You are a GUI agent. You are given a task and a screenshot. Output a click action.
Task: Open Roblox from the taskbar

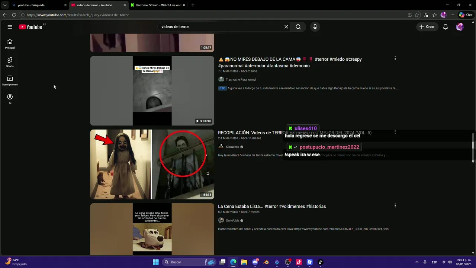[x=309, y=262]
